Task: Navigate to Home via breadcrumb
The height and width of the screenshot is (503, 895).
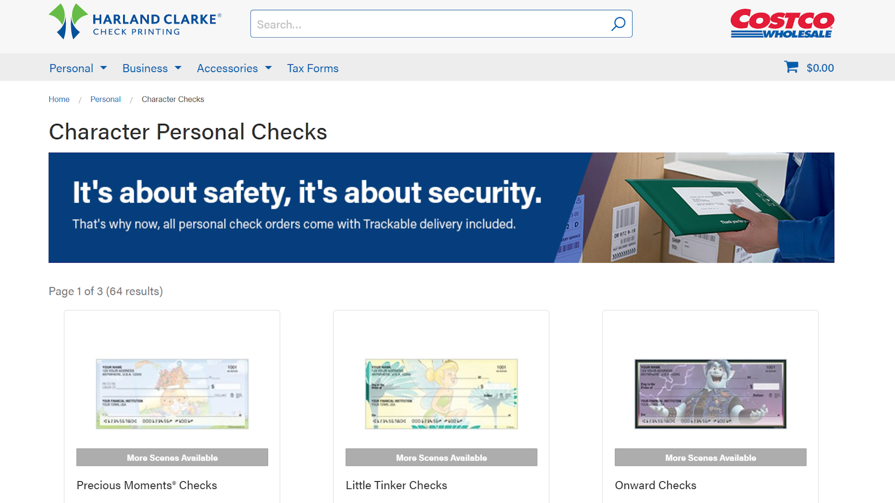Action: pos(59,99)
